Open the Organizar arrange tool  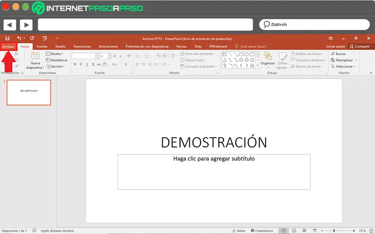coord(268,57)
